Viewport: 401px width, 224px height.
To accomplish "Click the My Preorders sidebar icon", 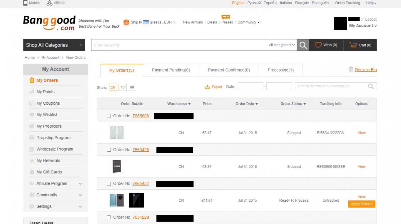I will [32, 126].
